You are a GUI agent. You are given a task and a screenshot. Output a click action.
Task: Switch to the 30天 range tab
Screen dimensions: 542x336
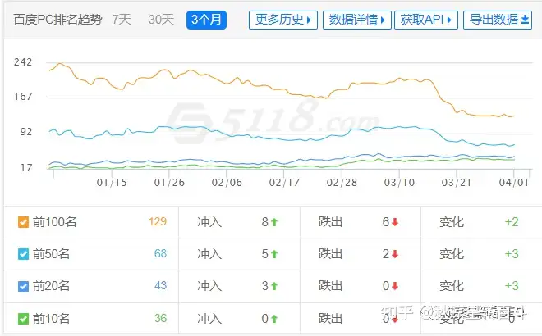(x=161, y=20)
